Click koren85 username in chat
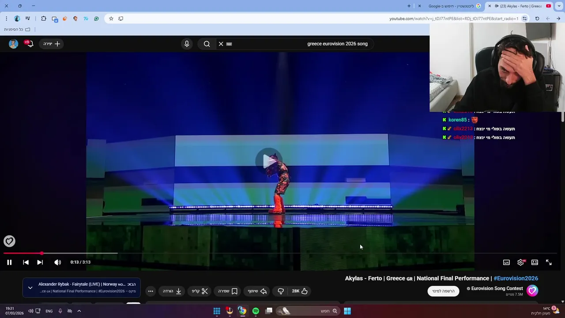Screen dimensions: 565x318 pos(457,120)
